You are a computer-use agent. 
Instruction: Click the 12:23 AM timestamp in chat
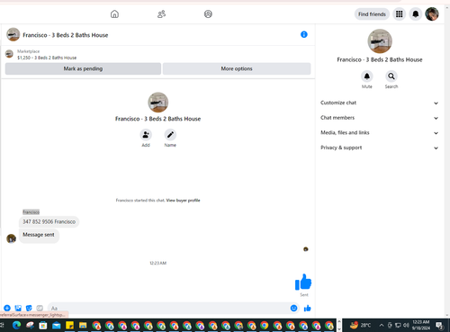158,263
